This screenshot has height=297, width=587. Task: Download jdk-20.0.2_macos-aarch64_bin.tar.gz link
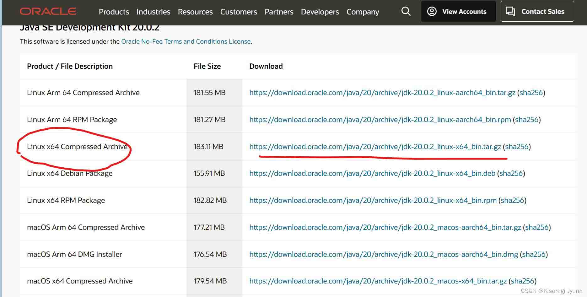(x=385, y=227)
